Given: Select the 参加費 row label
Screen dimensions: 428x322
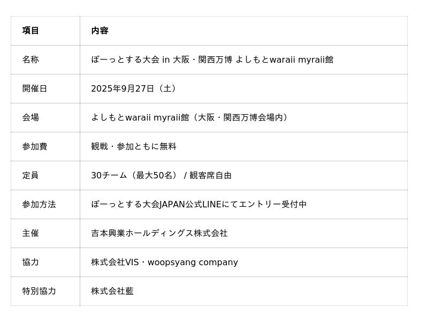Looking at the screenshot, I should click(35, 147).
